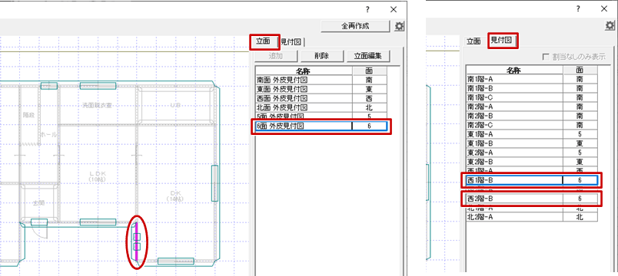618x276 pixels.
Task: Toggle 割当なしのみ表示 checkbox
Action: tap(546, 57)
